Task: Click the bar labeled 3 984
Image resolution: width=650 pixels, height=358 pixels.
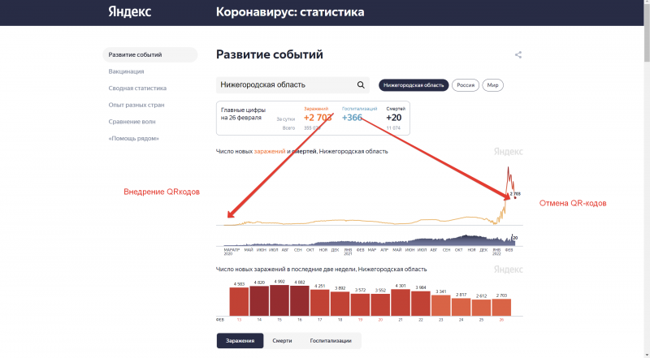Action: point(421,304)
